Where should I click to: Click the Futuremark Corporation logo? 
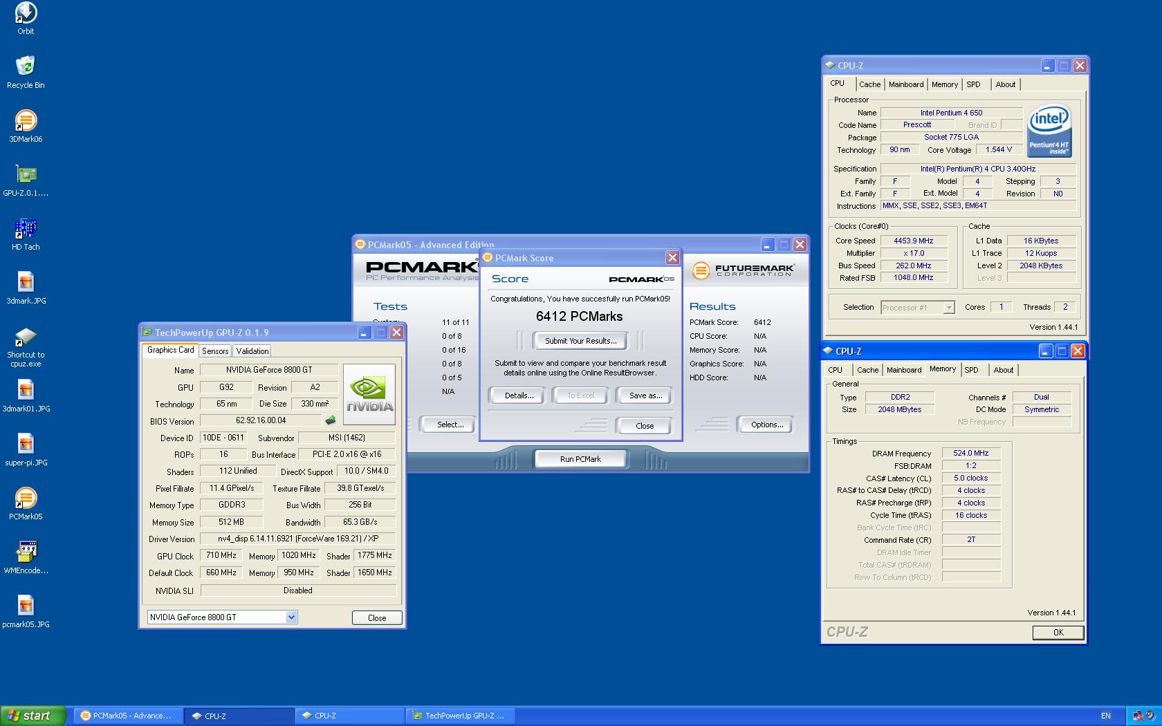click(743, 270)
